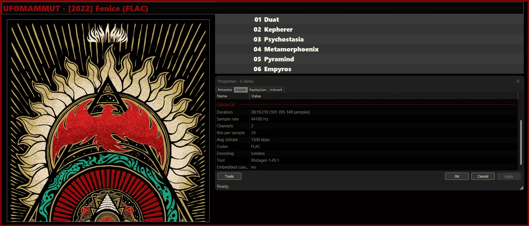Viewport: 529px width, 226px height.
Task: Click the Name column header
Action: pos(233,96)
